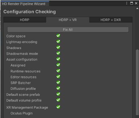Select the Editor resources row label
139x118 pixels.
(24, 77)
